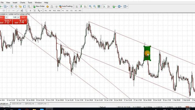The image size is (195, 110).
Task: Open the yellow File Explorer taskbar icon
Action: pos(34,109)
